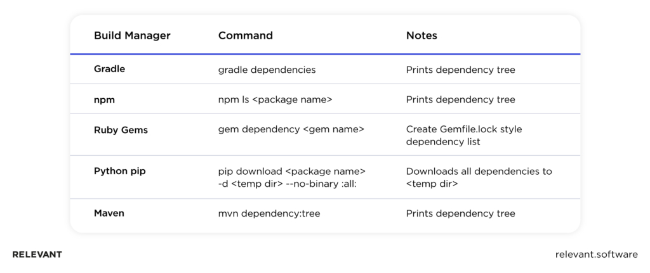Click 'Prints dependency tree' in npm row
This screenshot has width=650, height=273.
pyautogui.click(x=461, y=99)
